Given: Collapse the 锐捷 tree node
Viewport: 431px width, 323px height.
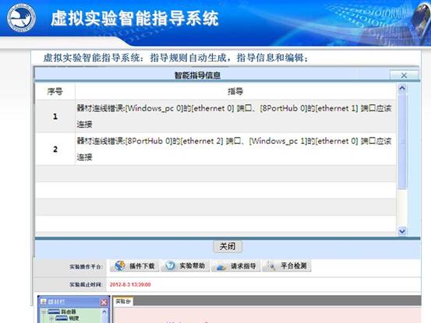Looking at the screenshot, I should pyautogui.click(x=51, y=318).
